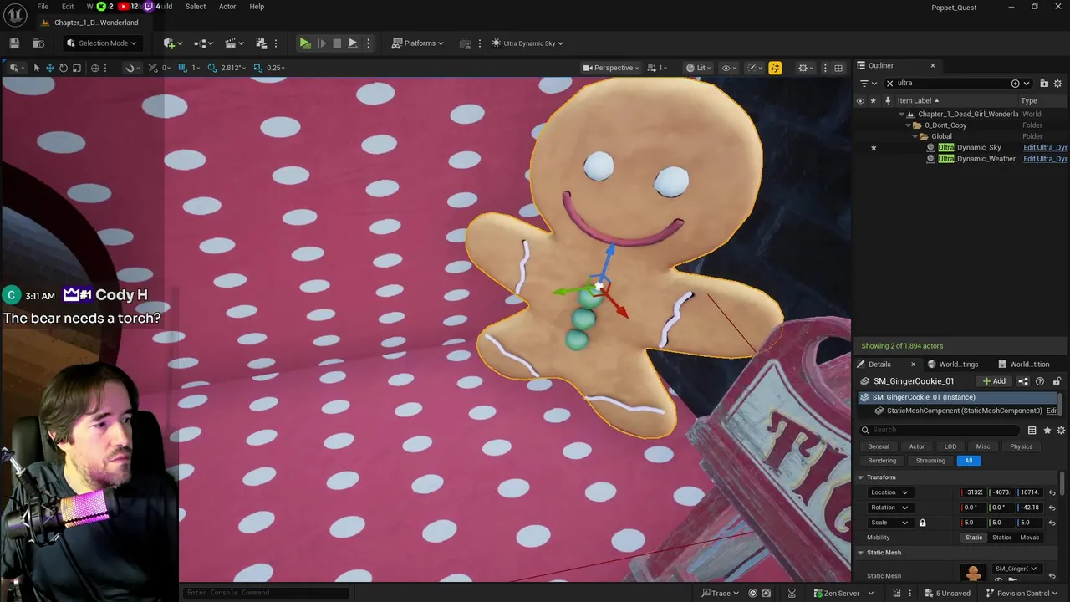Viewport: 1070px width, 602px height.
Task: Set Mobility to Movable
Action: click(x=1029, y=538)
